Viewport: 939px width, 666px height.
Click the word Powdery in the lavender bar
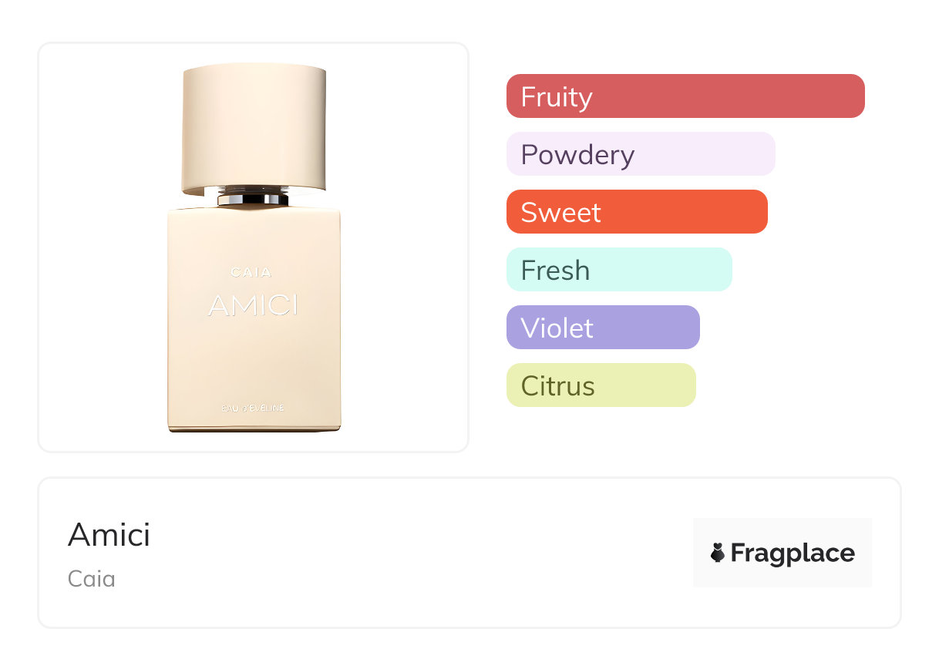[x=577, y=155]
